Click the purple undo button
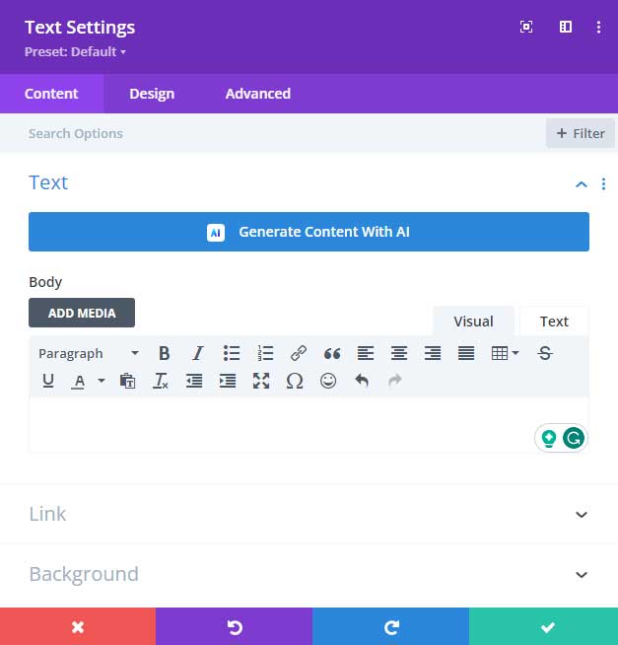 coord(234,626)
